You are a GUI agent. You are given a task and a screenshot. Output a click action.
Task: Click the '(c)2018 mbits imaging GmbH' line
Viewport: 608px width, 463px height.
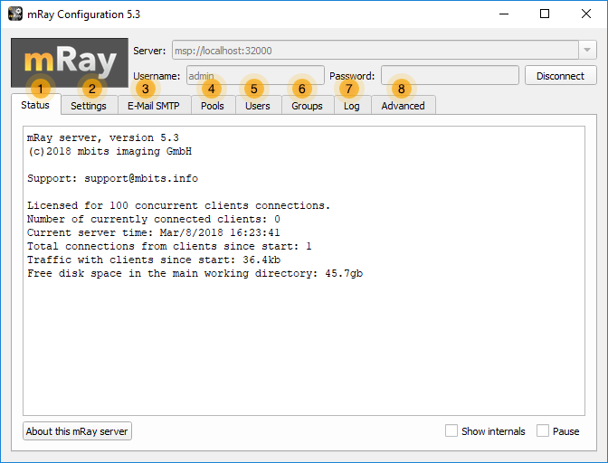109,152
